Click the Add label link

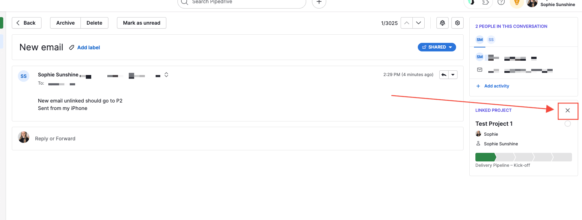click(x=88, y=47)
